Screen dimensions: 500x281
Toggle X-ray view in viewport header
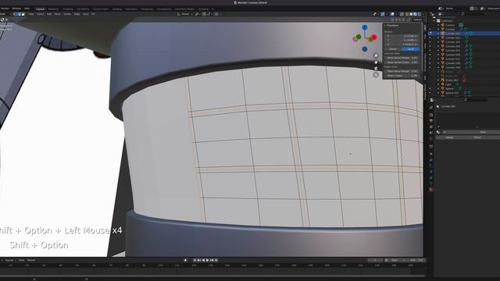402,14
